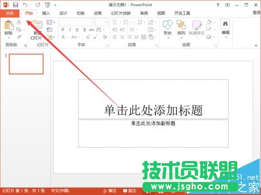Open the 视图 (View) tab
The height and width of the screenshot is (195, 261).
pyautogui.click(x=161, y=13)
